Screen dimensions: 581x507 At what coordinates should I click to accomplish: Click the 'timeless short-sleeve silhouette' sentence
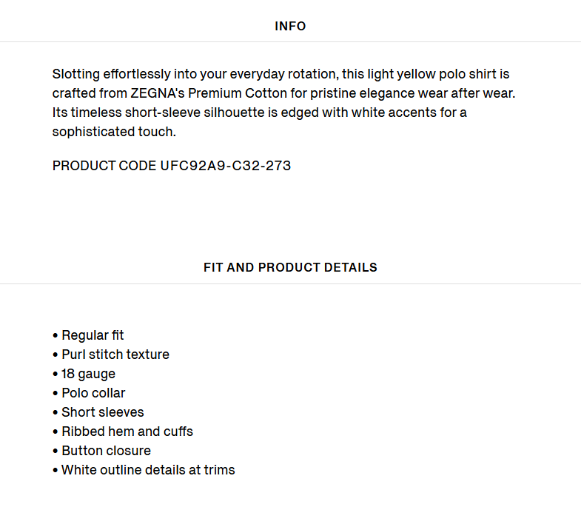pos(259,113)
